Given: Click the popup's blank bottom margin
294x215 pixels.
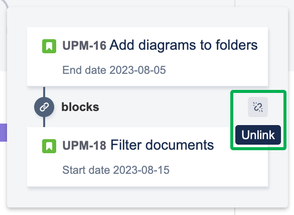Looking at the screenshot, I should tap(148, 197).
